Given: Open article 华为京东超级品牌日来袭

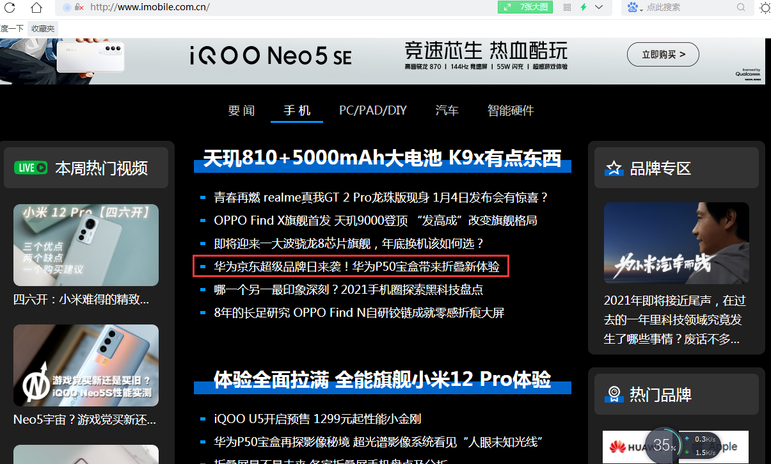Looking at the screenshot, I should click(356, 266).
